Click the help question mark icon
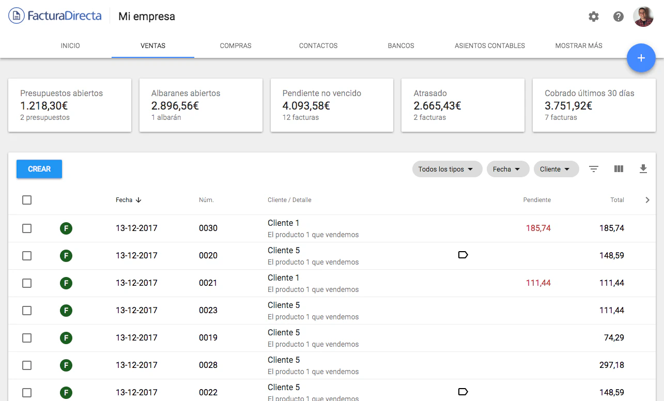 [x=619, y=17]
